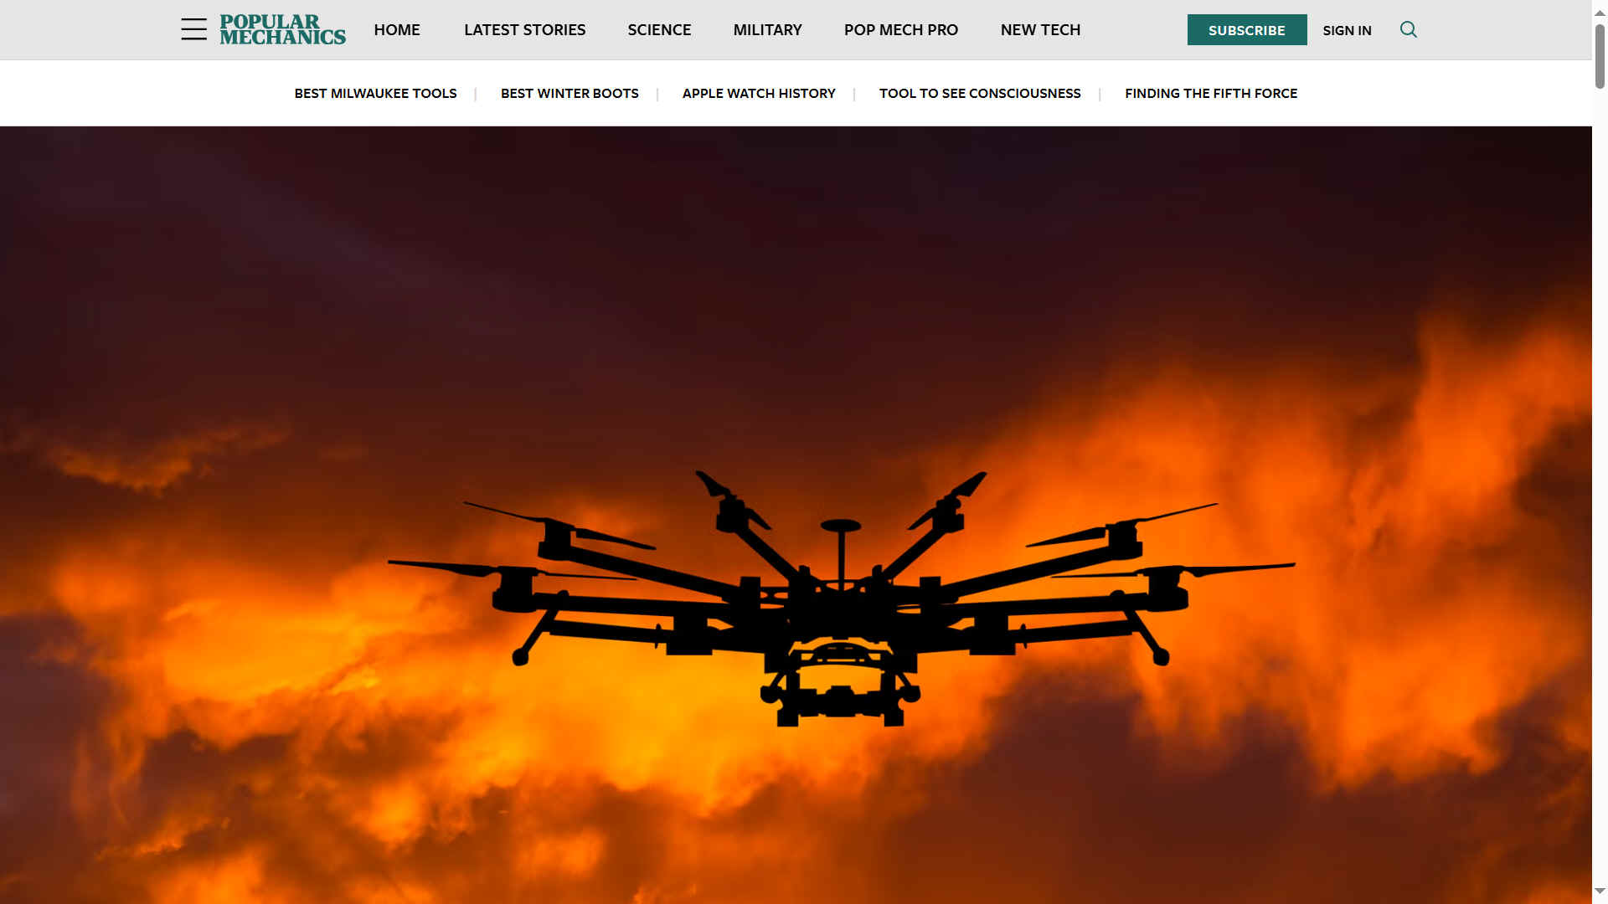Viewport: 1608px width, 904px height.
Task: Open the Military section
Action: [768, 30]
